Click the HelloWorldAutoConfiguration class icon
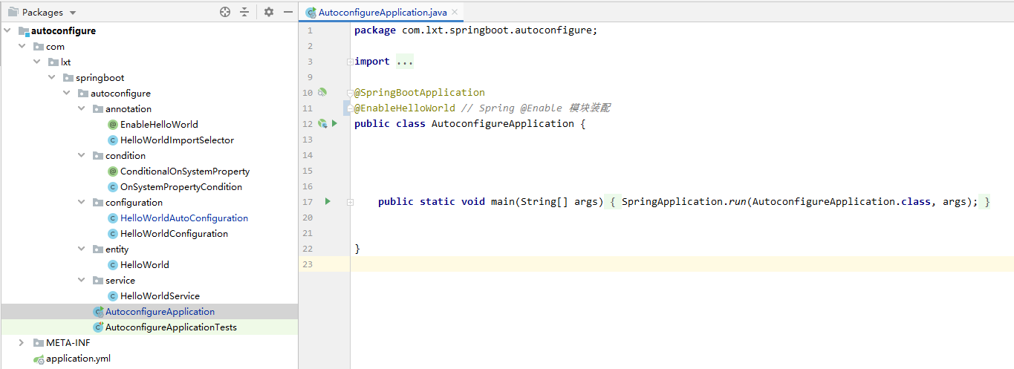The image size is (1014, 369). pos(113,218)
